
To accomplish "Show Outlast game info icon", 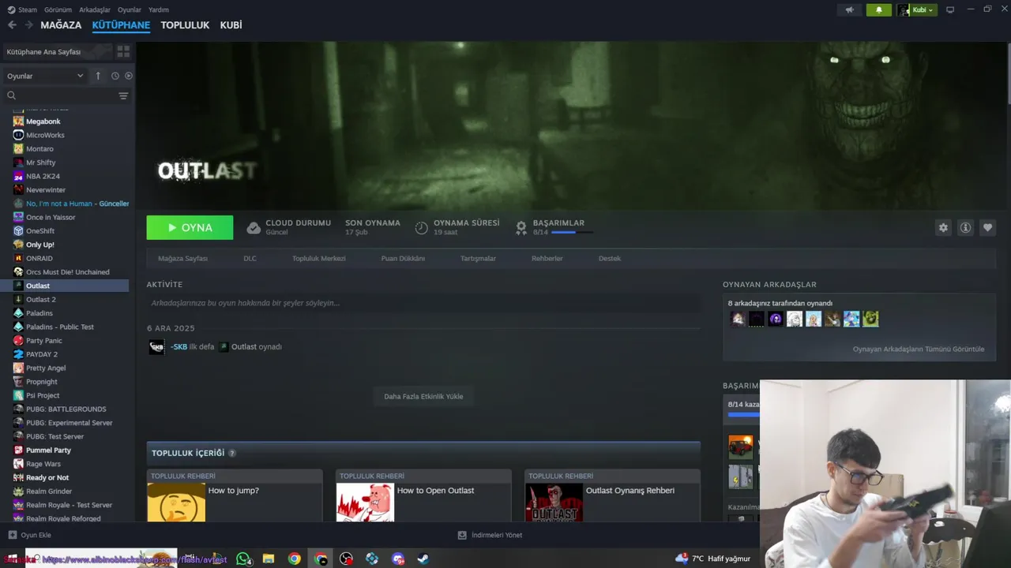I will point(965,227).
